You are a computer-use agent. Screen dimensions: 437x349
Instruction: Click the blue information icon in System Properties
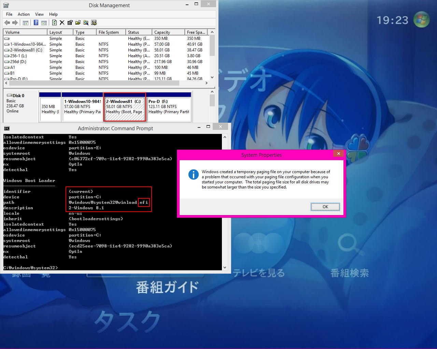(193, 174)
